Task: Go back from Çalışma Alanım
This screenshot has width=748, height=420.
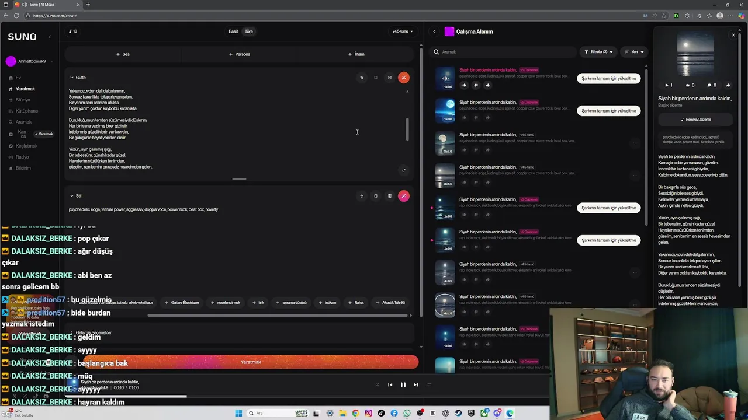Action: point(434,32)
